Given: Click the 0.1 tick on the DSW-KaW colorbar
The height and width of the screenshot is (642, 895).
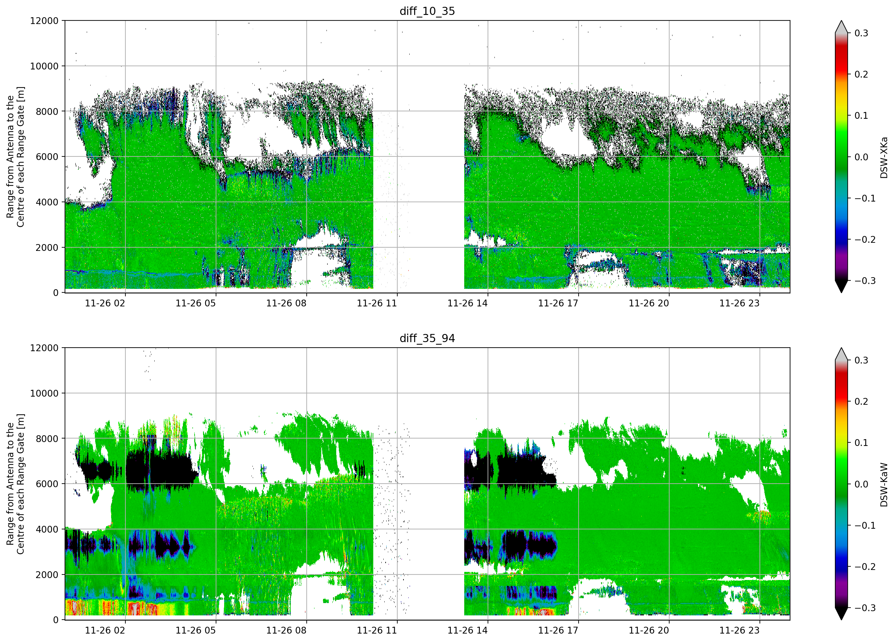Looking at the screenshot, I should click(x=861, y=443).
